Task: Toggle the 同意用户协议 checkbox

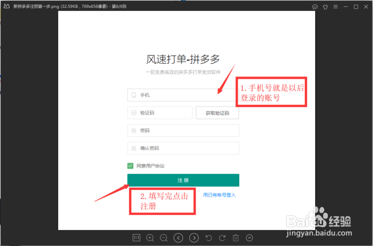Action: pyautogui.click(x=130, y=166)
